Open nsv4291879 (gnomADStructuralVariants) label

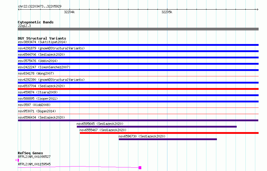[x=51, y=48]
